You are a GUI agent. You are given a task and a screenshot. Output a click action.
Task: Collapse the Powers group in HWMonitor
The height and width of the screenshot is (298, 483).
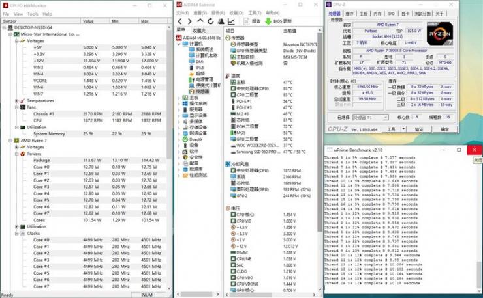click(16, 154)
